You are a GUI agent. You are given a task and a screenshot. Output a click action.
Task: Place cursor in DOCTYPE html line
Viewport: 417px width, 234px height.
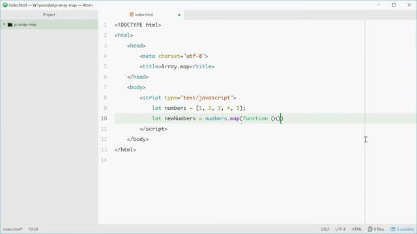pyautogui.click(x=137, y=25)
